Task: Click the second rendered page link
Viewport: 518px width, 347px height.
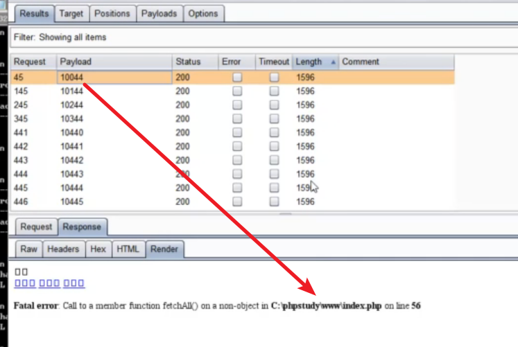Action: (49, 283)
